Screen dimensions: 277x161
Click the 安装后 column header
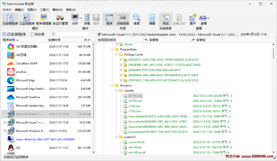pos(214,40)
